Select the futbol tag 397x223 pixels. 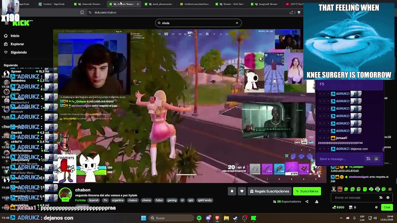pyautogui.click(x=159, y=200)
